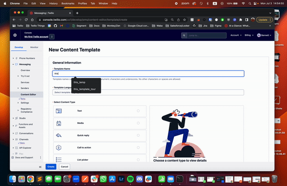Click the Jump to search field
The width and height of the screenshot is (287, 186).
[207, 35]
